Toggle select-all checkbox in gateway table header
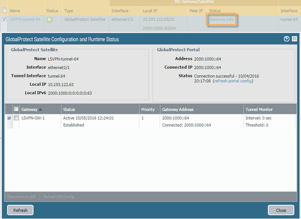The image size is (301, 219). [x=16, y=109]
